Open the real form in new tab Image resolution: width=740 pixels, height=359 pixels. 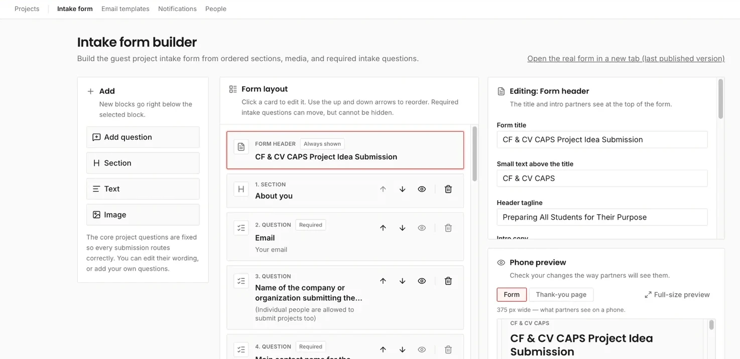point(626,59)
